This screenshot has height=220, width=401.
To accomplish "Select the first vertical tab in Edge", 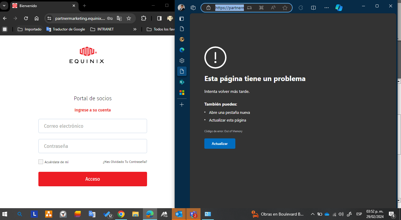I will (182, 29).
